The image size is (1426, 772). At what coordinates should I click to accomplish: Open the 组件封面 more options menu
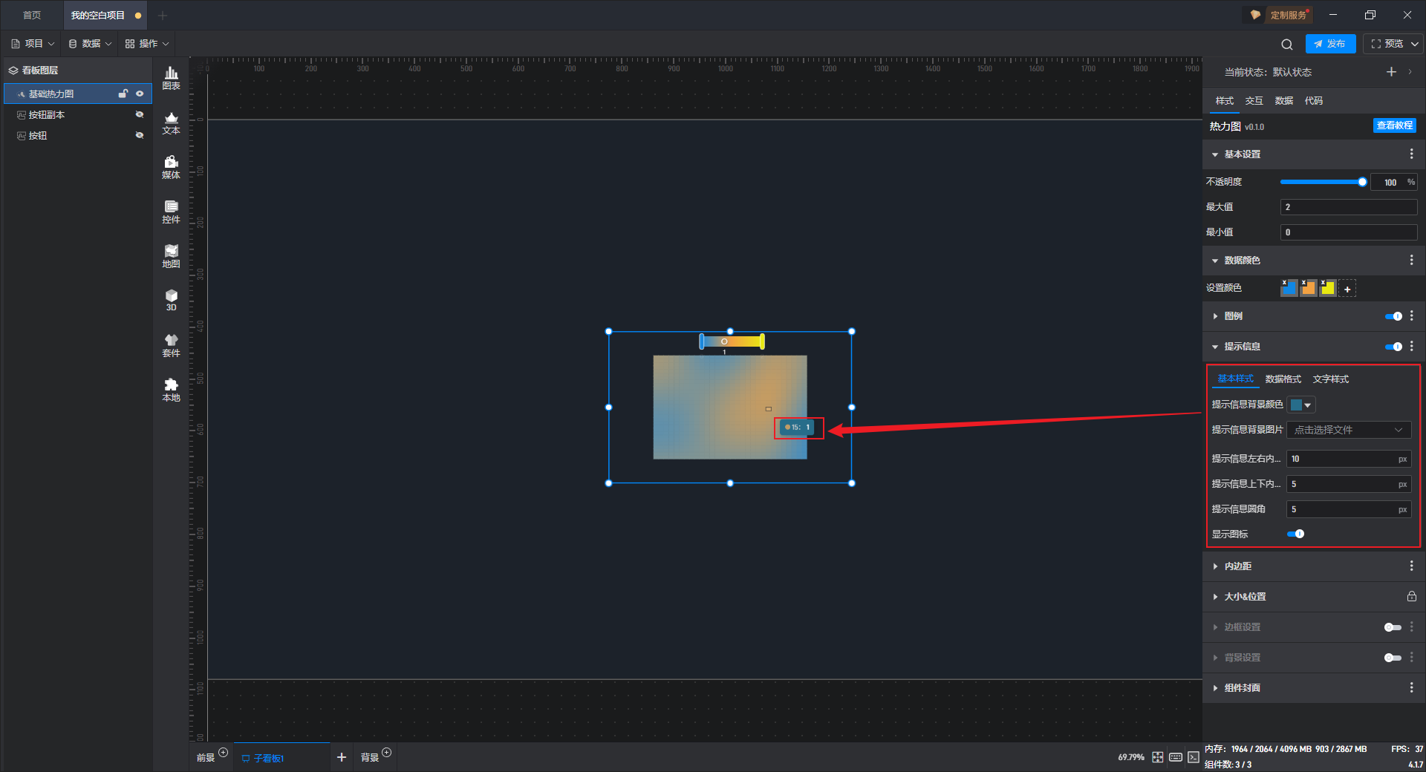pos(1411,687)
